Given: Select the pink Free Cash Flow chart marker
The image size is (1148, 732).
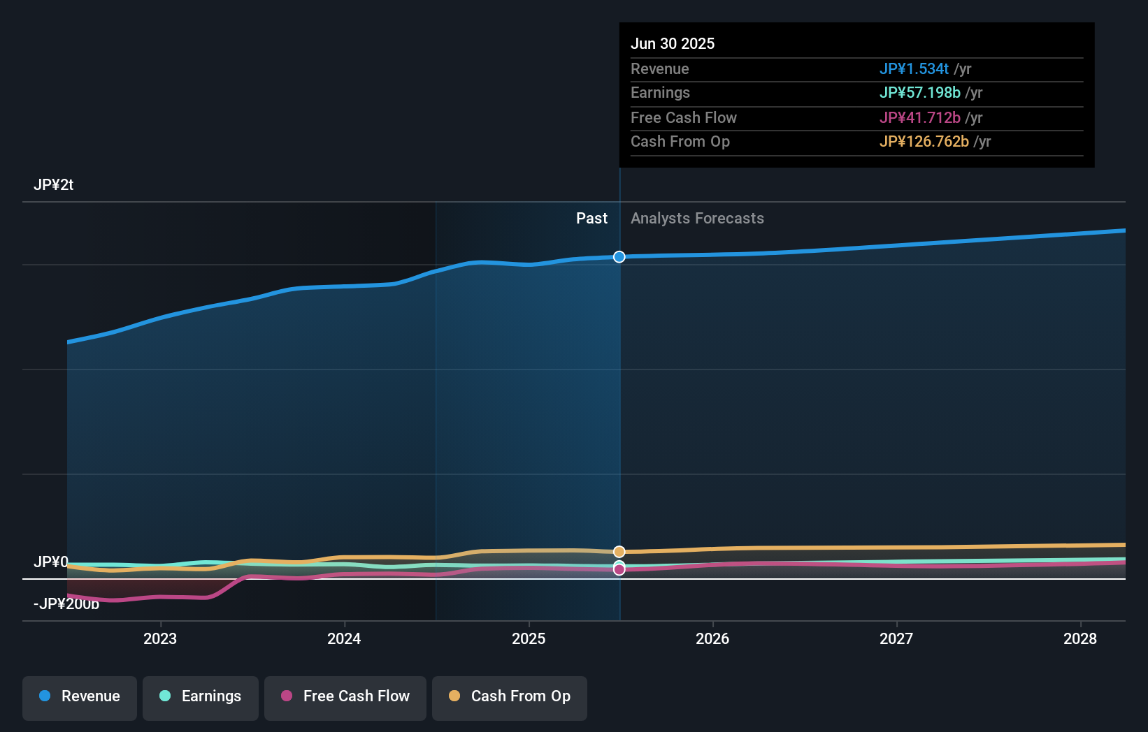Looking at the screenshot, I should point(619,569).
